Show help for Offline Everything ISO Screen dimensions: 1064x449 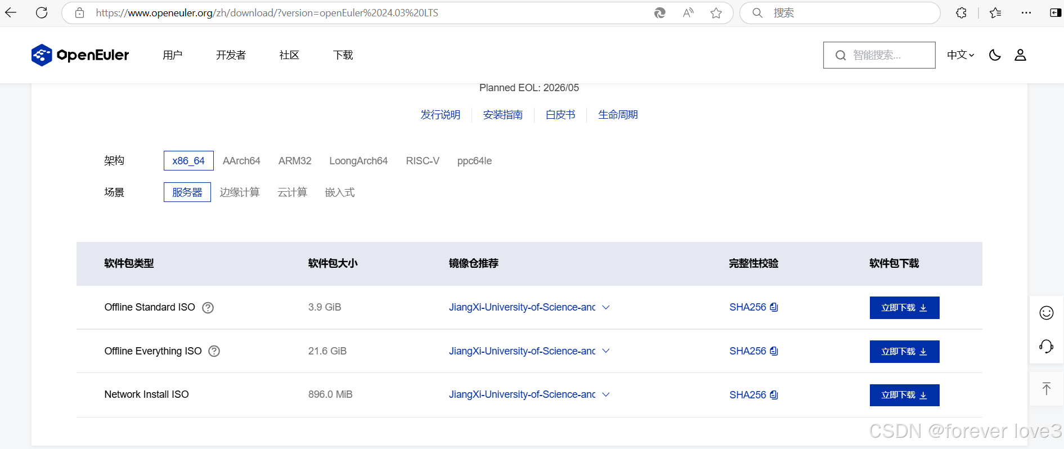(x=214, y=351)
